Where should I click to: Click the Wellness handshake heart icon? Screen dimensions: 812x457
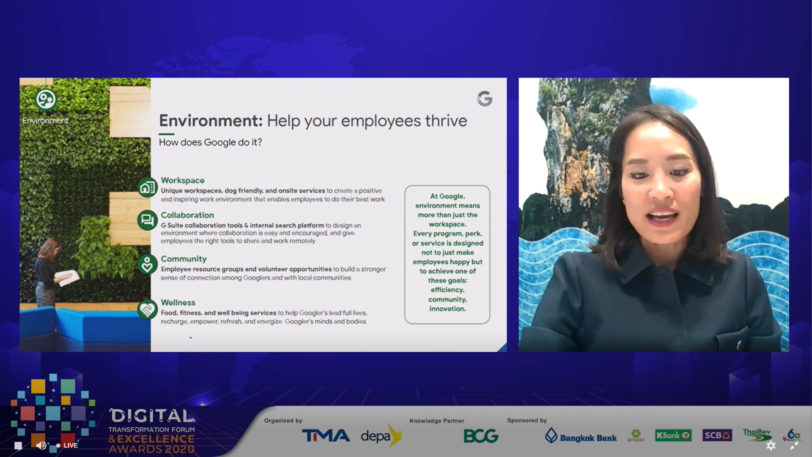point(147,310)
